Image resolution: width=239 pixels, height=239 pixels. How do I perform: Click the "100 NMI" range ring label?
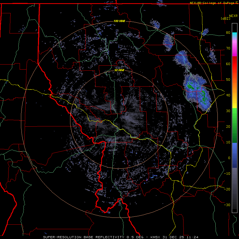point(119,21)
